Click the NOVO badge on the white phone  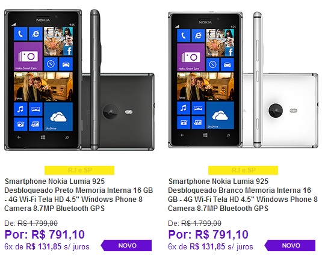pos(290,245)
